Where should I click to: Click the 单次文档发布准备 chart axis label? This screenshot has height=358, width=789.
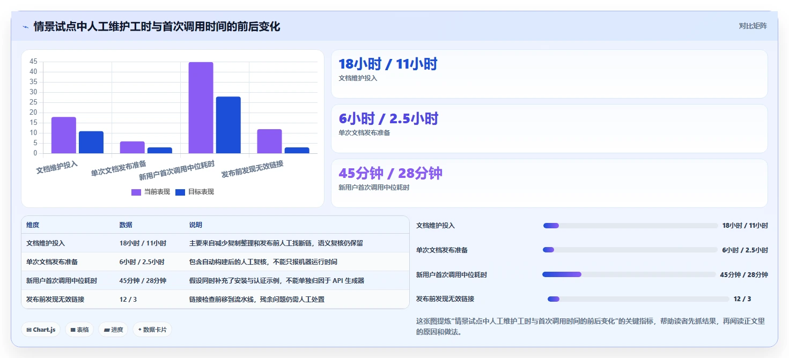point(119,168)
